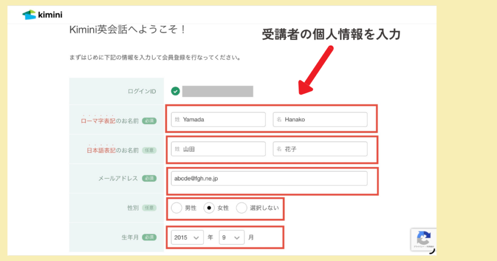Viewport: 497px width, 261px height.
Task: Click the 任意 badge next to 性別
Action: tap(149, 208)
